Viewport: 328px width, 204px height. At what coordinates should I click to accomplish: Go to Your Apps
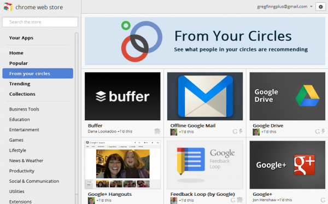coord(21,38)
